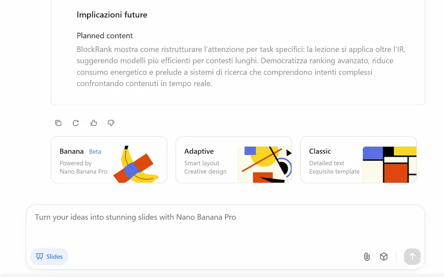Image resolution: width=444 pixels, height=277 pixels.
Task: Click the Beta badge next to Banana
Action: 95,152
